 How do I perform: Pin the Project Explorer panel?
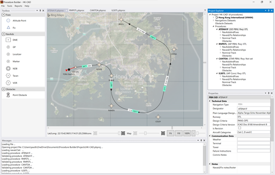[x=269, y=11]
